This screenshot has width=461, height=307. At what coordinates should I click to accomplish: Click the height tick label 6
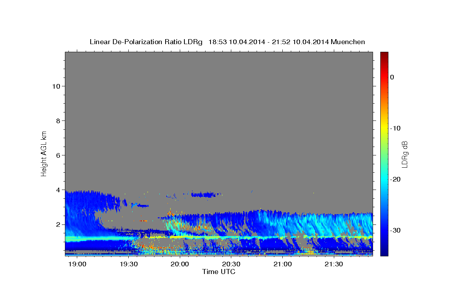point(58,155)
